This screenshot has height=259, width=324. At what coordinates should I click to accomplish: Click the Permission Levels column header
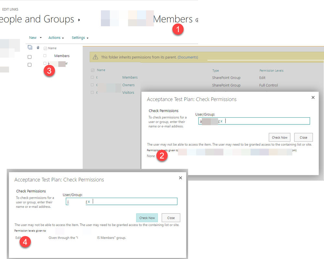(271, 71)
